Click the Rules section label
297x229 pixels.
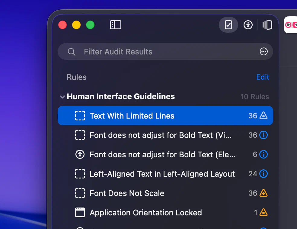click(77, 77)
